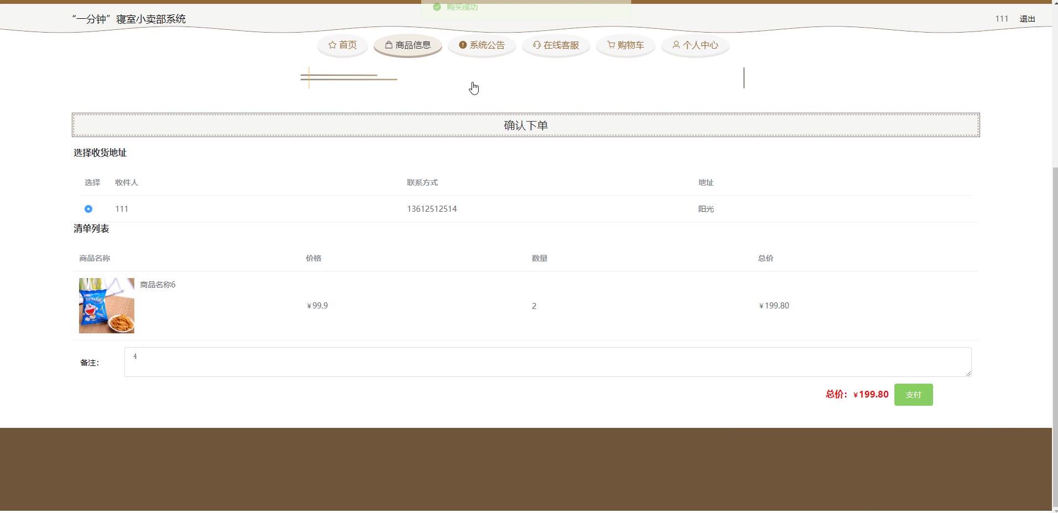Viewport: 1058px width, 513px height.
Task: Click the 确认下单 heading banner
Action: coord(526,125)
